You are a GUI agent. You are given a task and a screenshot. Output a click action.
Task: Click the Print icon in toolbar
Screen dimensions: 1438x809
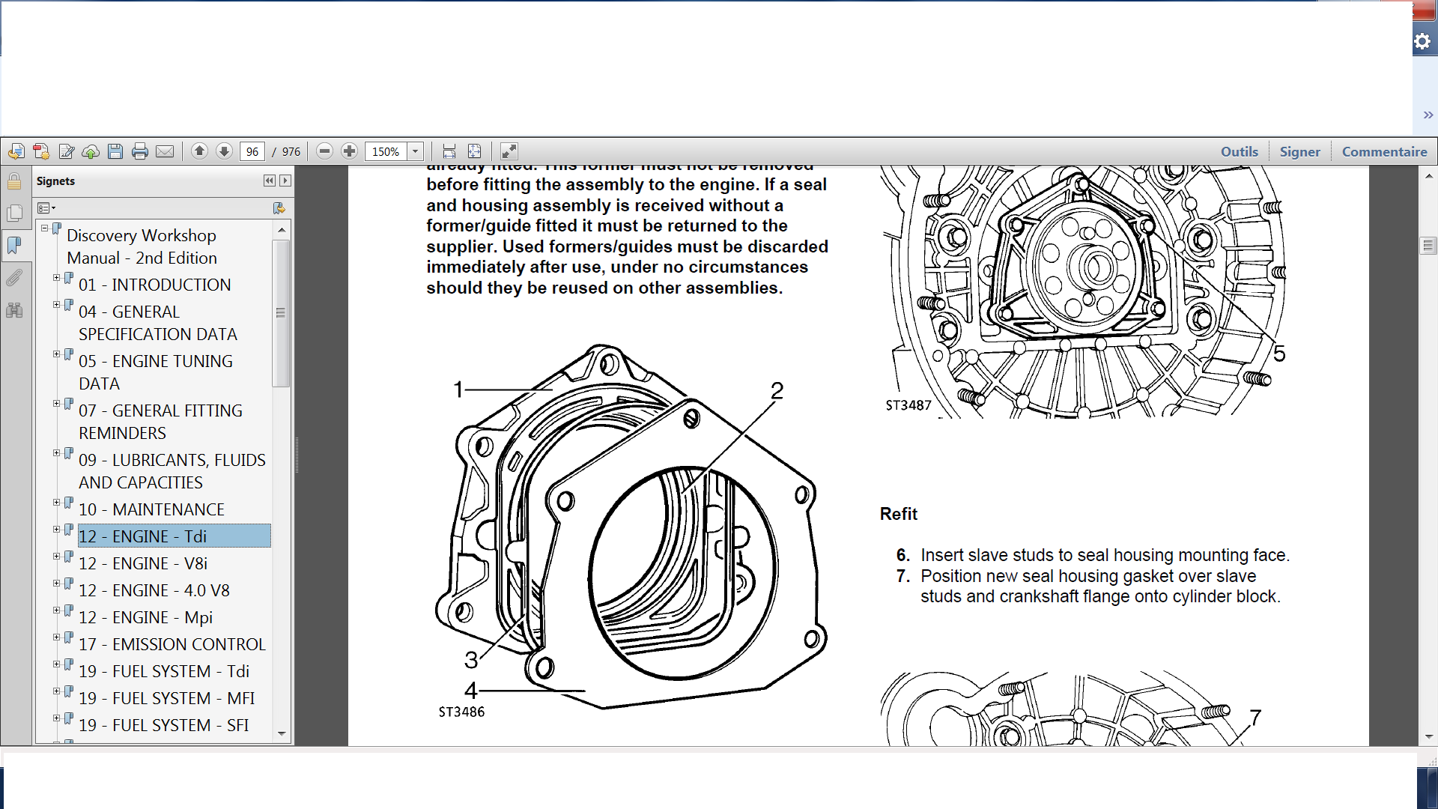pyautogui.click(x=140, y=151)
